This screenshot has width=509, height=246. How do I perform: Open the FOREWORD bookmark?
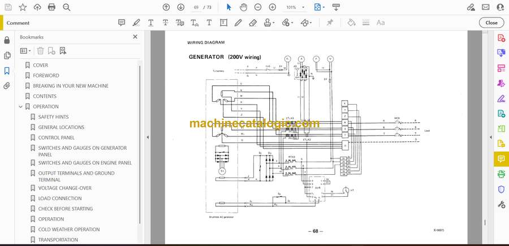(x=46, y=76)
